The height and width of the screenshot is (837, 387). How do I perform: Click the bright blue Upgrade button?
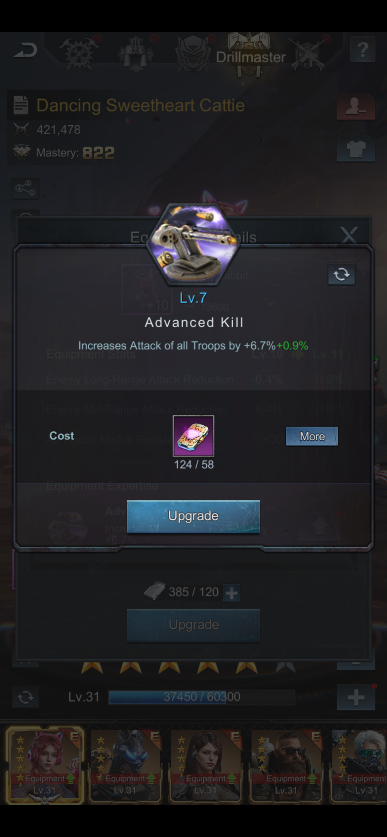point(193,516)
